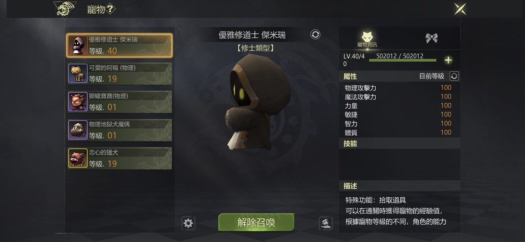The image size is (525, 242).
Task: Click the 502012 / 502012 experience progress bar
Action: click(x=403, y=60)
